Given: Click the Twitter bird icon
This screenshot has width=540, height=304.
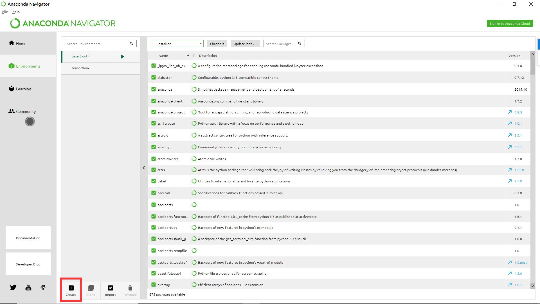Looking at the screenshot, I should [13, 287].
